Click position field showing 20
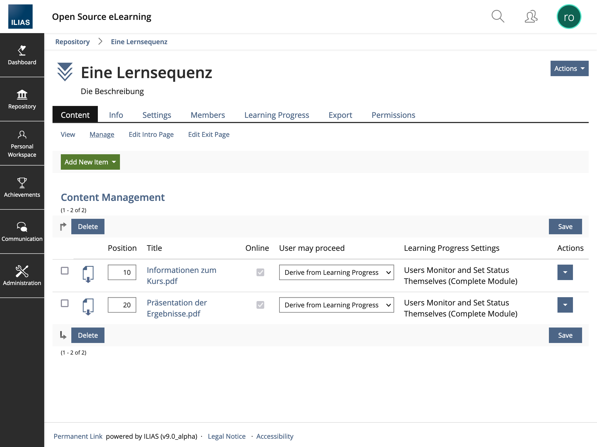This screenshot has width=597, height=447. click(x=122, y=305)
